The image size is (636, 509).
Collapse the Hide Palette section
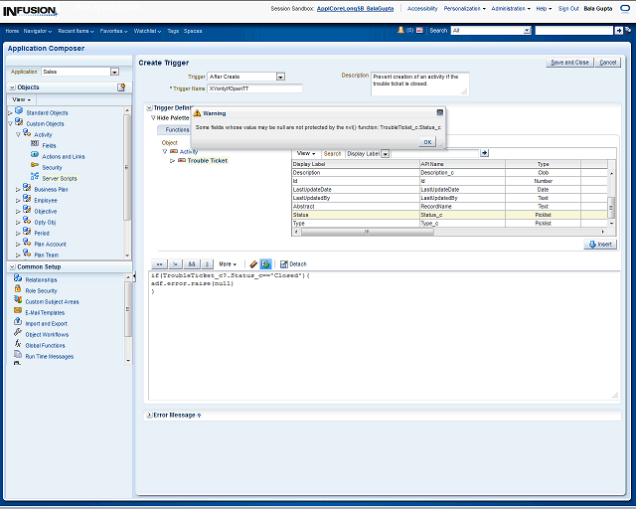[x=153, y=117]
